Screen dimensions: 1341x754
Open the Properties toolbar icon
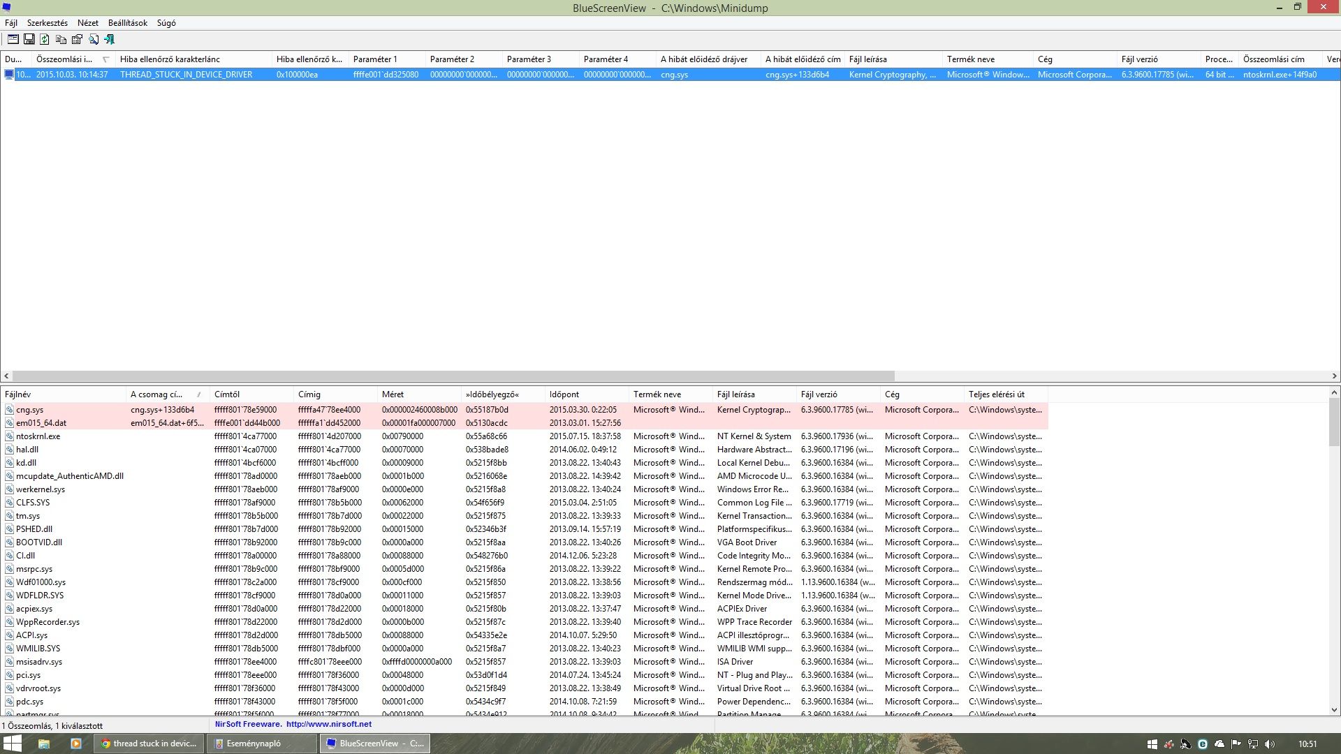77,40
